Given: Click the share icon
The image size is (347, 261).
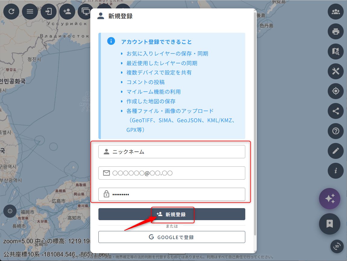Looking at the screenshot, I should click(336, 111).
